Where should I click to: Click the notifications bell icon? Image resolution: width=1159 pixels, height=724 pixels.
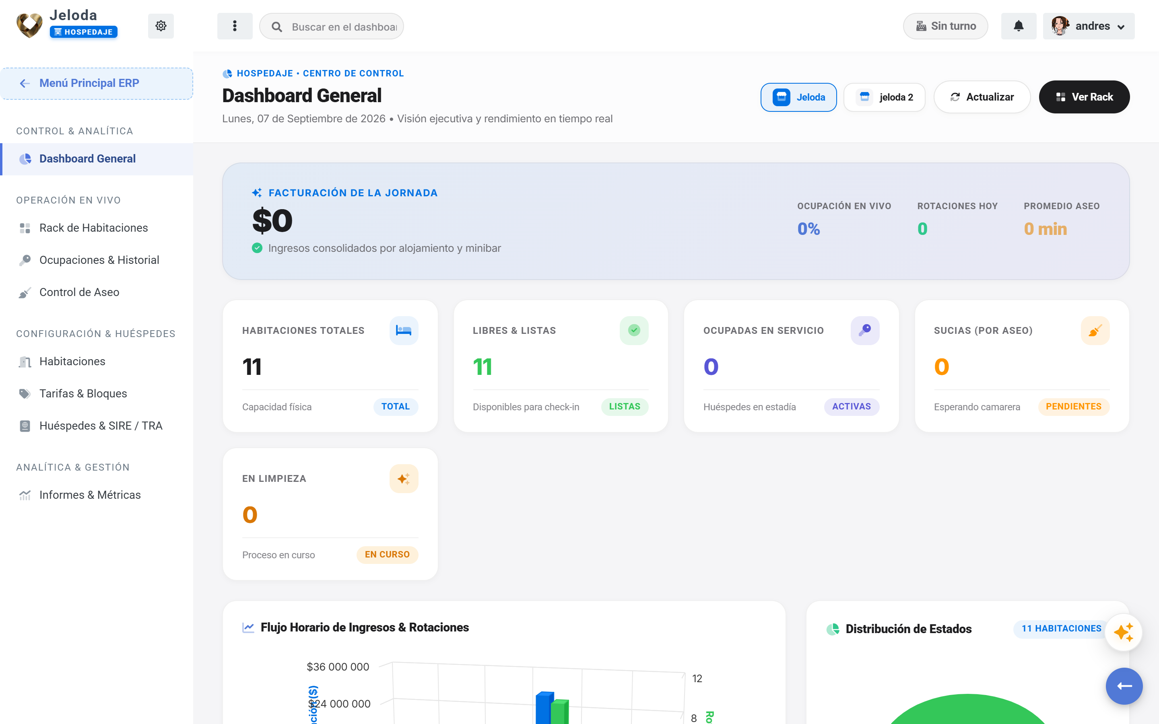pyautogui.click(x=1019, y=26)
